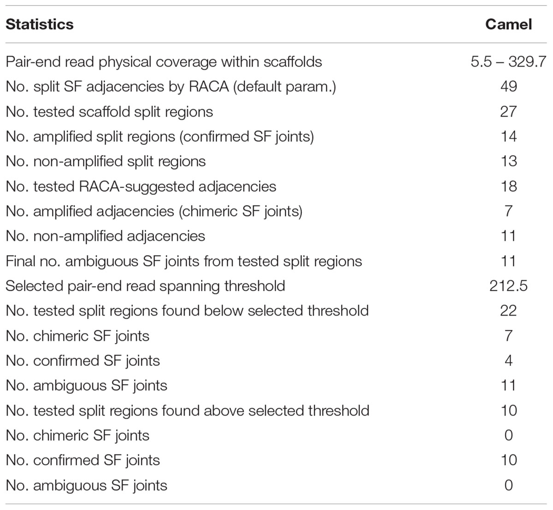Select the amplified adjacencies (chimeric SF joints) row
The image size is (553, 510).
(x=276, y=211)
